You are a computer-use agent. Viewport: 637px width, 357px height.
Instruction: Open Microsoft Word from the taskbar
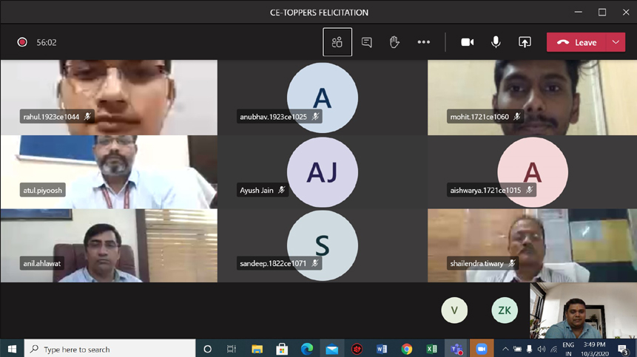tap(382, 349)
